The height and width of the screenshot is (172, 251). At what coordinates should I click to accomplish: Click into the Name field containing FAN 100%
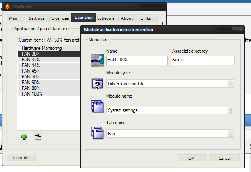pos(137,60)
